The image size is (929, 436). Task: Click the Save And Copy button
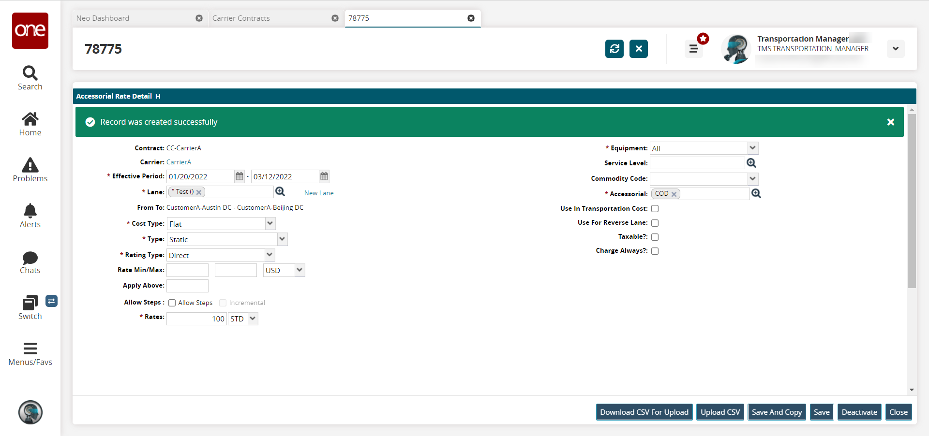point(777,412)
